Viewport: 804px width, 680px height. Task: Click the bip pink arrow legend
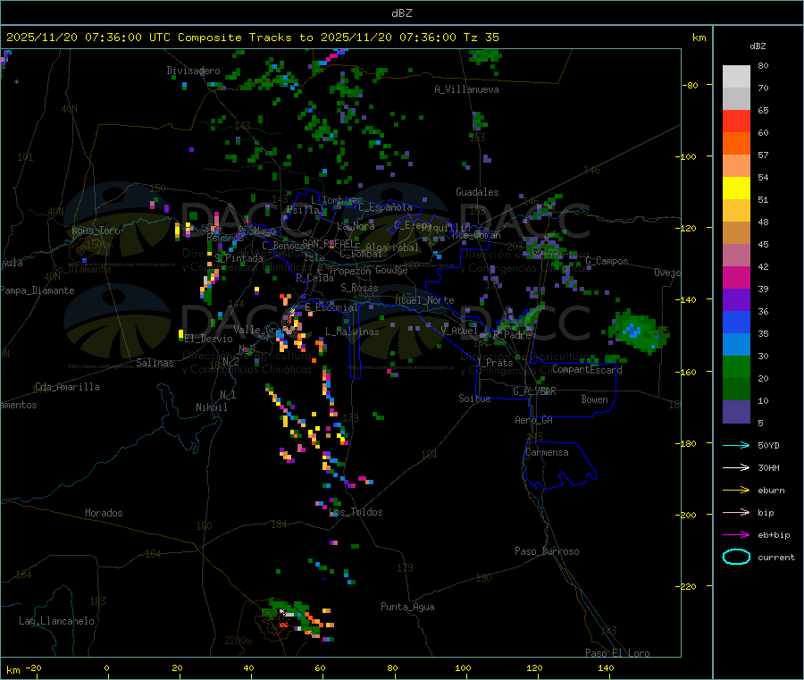tap(736, 512)
